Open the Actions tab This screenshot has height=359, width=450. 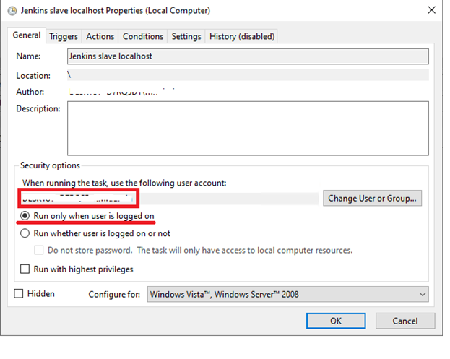(x=100, y=36)
